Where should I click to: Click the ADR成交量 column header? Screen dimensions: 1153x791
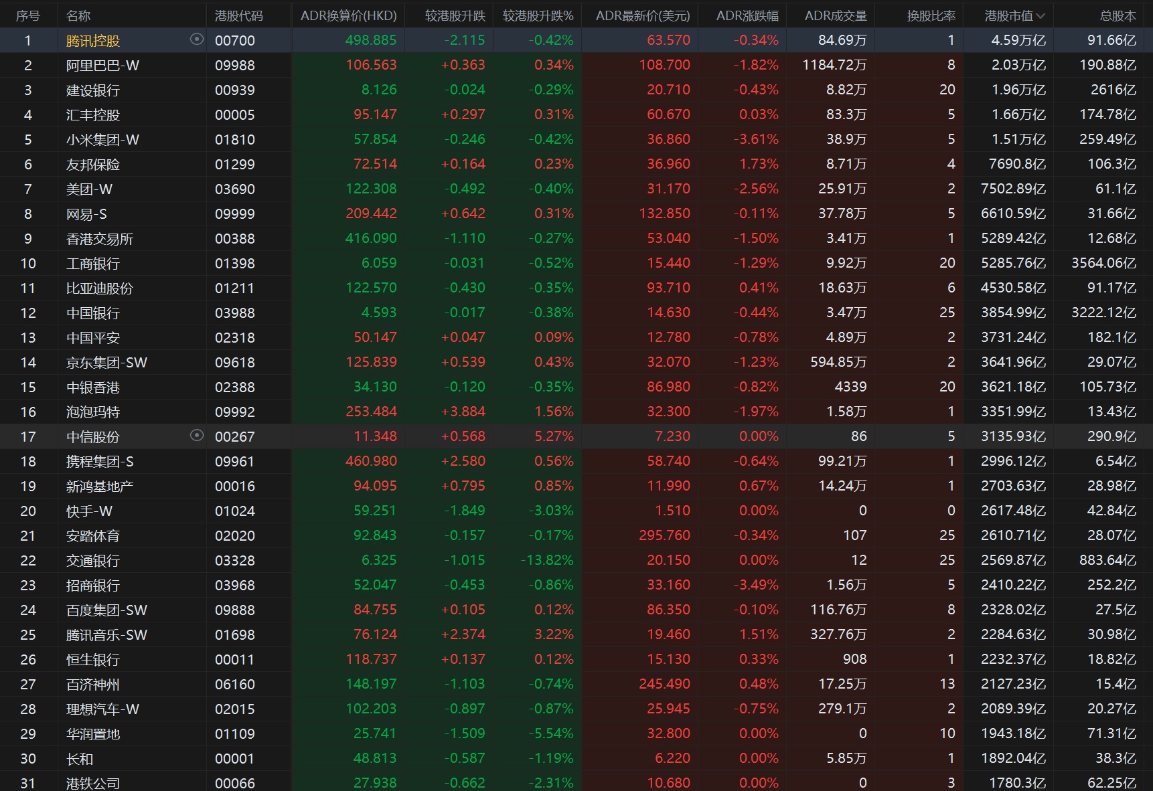[x=835, y=15]
